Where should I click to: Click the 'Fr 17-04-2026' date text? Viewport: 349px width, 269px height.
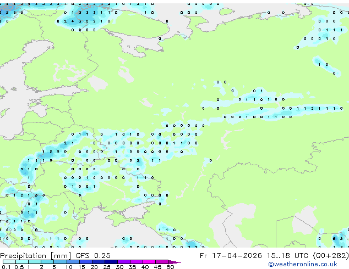point(231,255)
